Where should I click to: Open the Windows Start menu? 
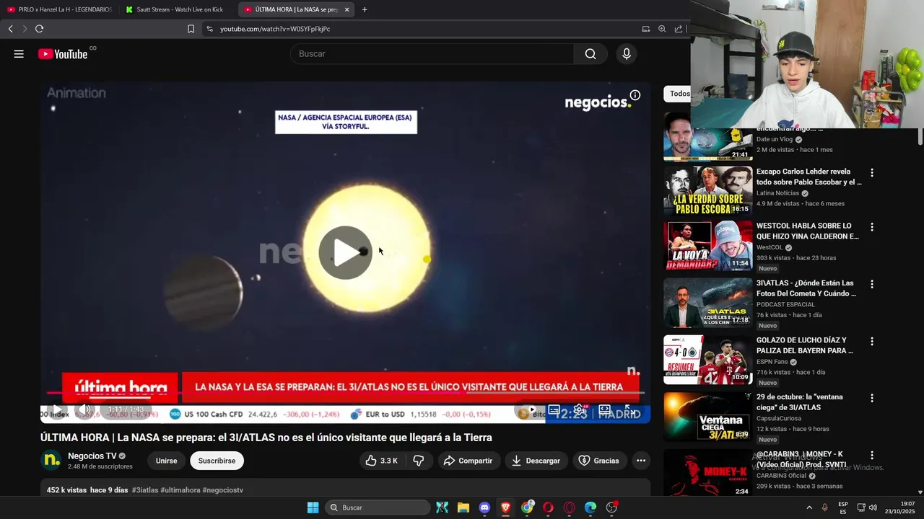point(313,507)
